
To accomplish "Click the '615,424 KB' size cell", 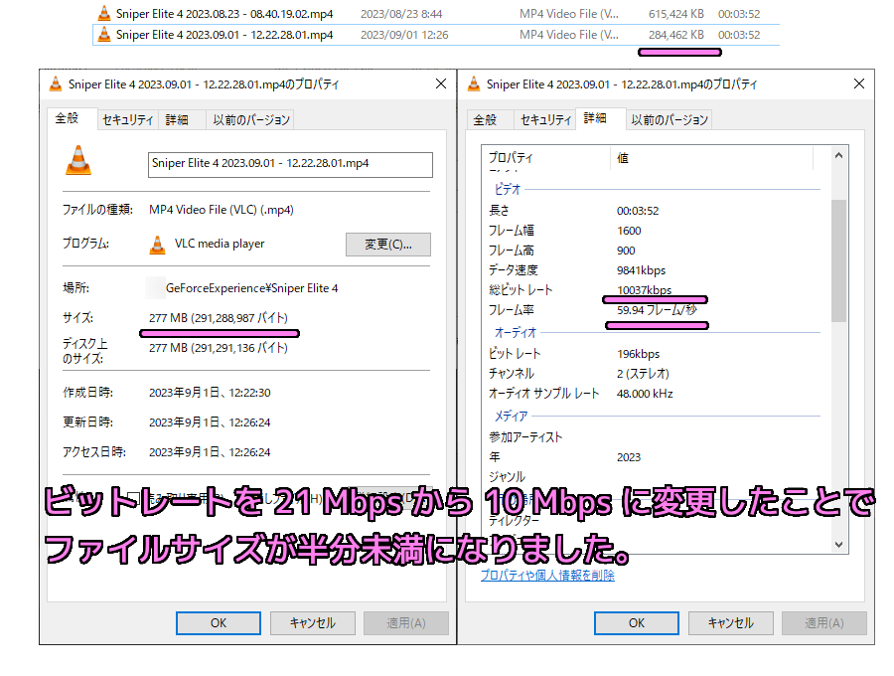I will [x=676, y=14].
